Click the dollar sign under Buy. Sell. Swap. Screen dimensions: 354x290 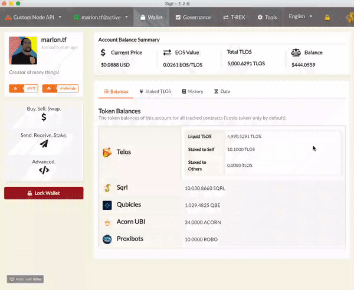tap(44, 117)
